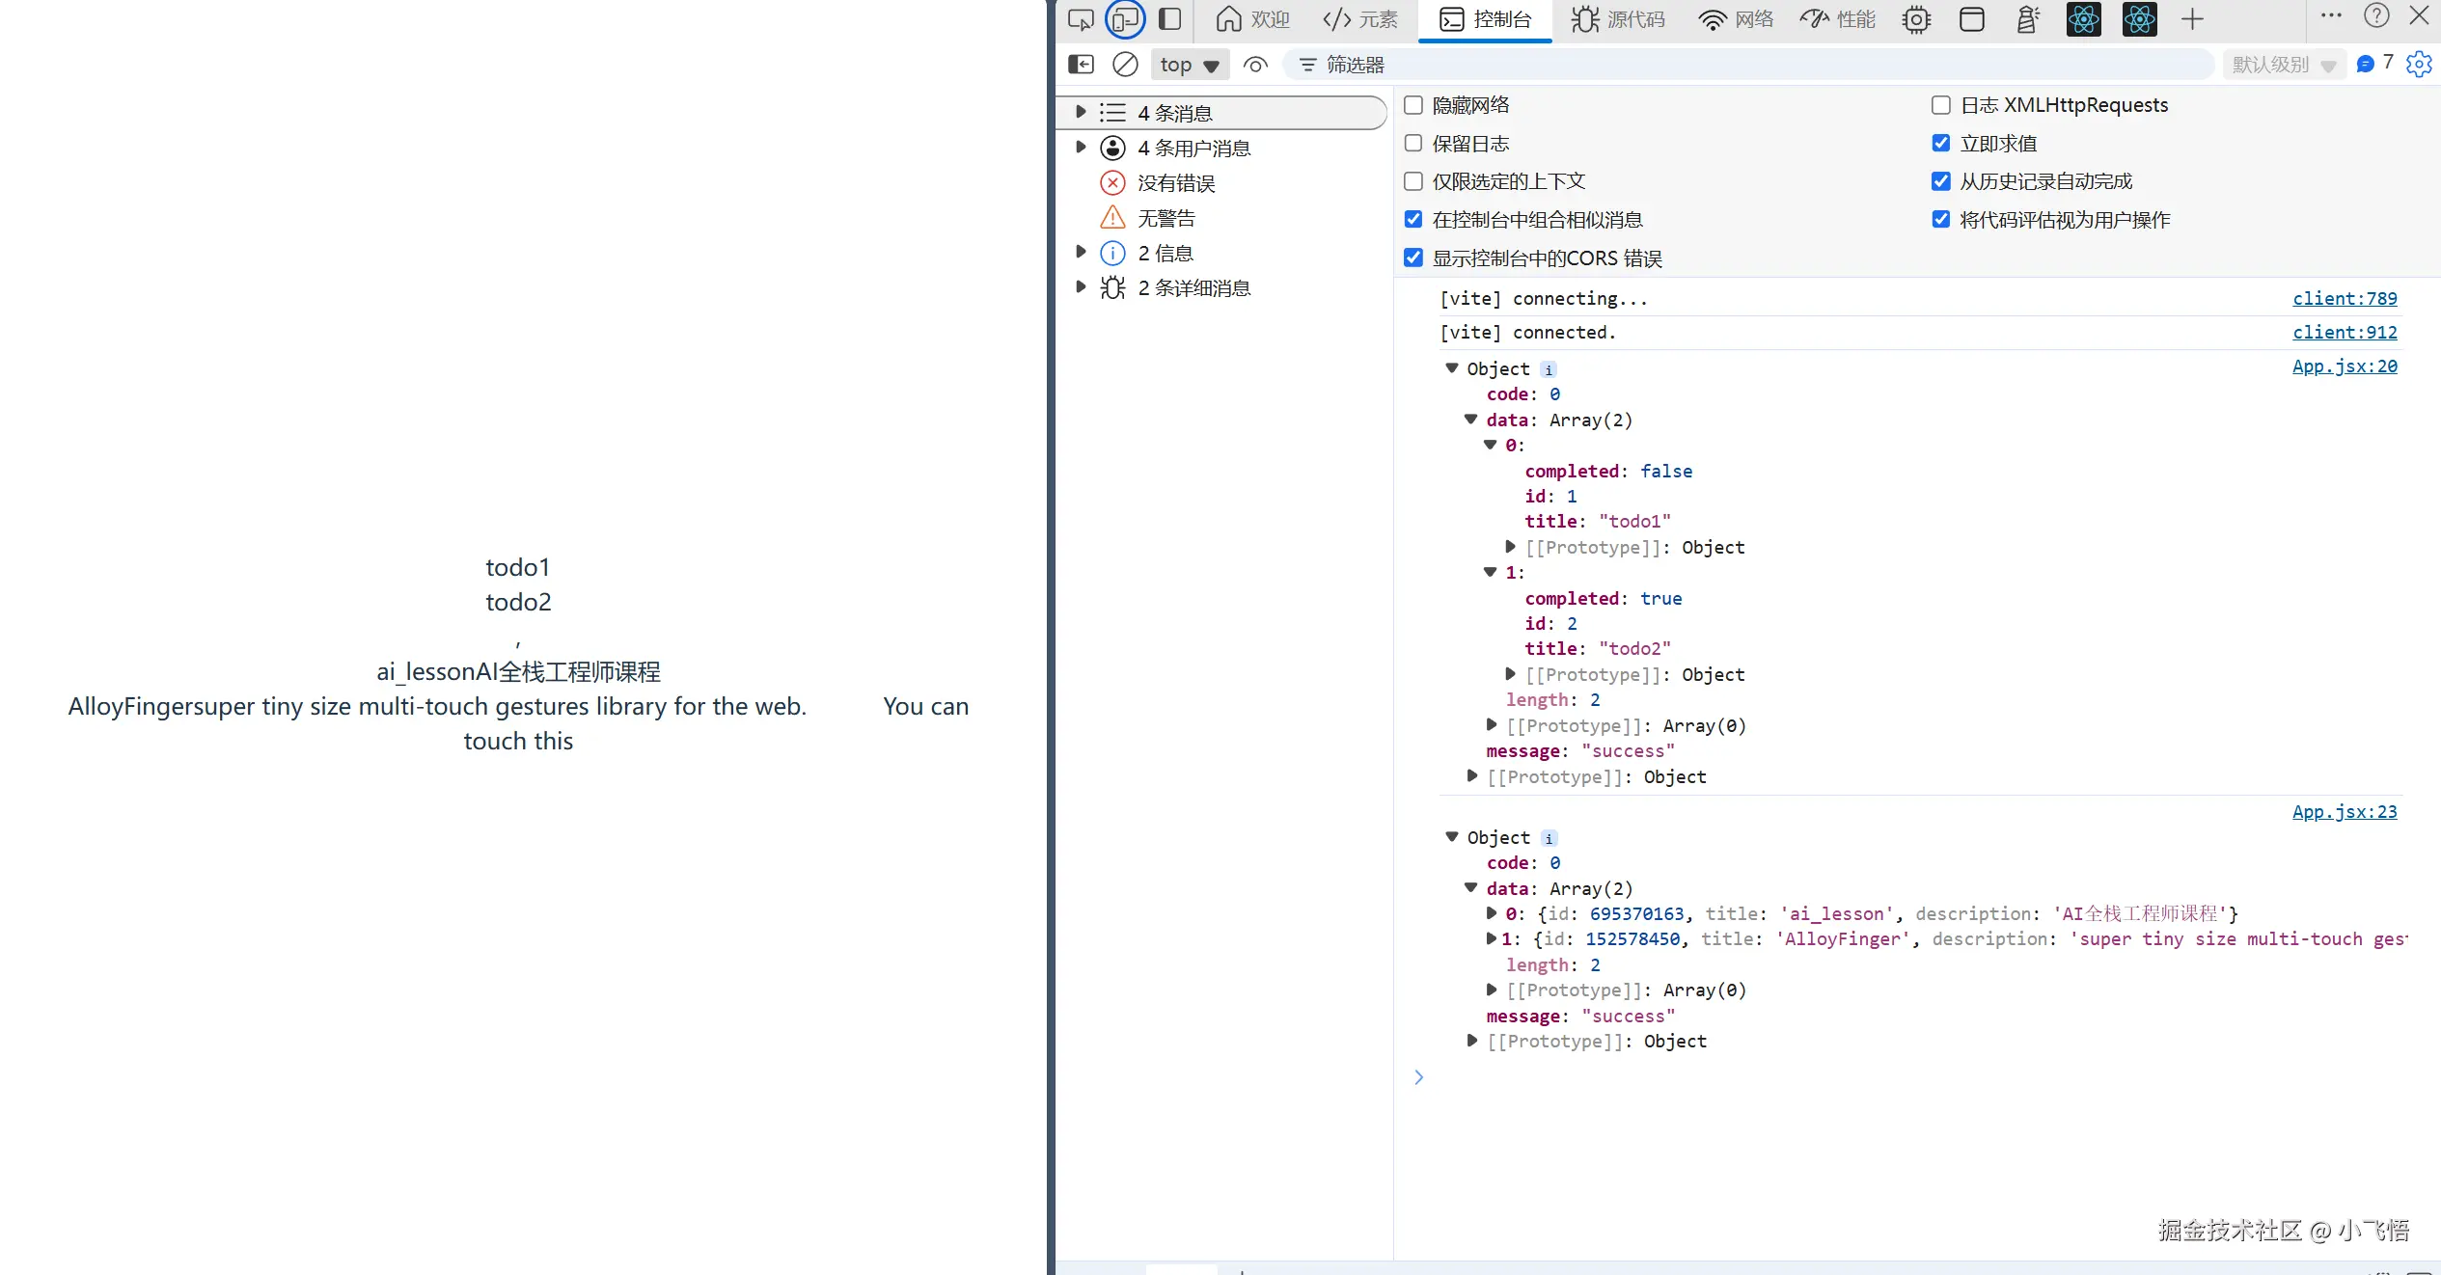
Task: Enable 隐藏网络 checkbox
Action: 1413,105
